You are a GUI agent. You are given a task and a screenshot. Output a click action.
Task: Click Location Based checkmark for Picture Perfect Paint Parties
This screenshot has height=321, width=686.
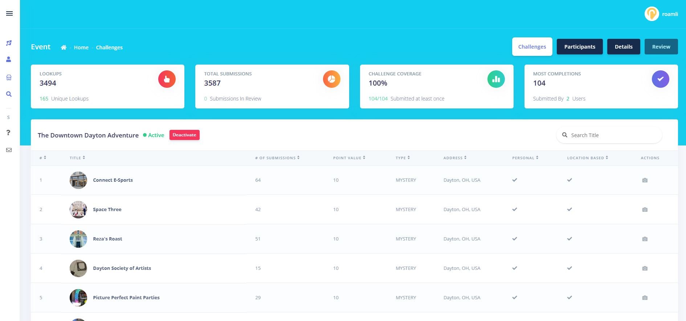[x=569, y=297]
